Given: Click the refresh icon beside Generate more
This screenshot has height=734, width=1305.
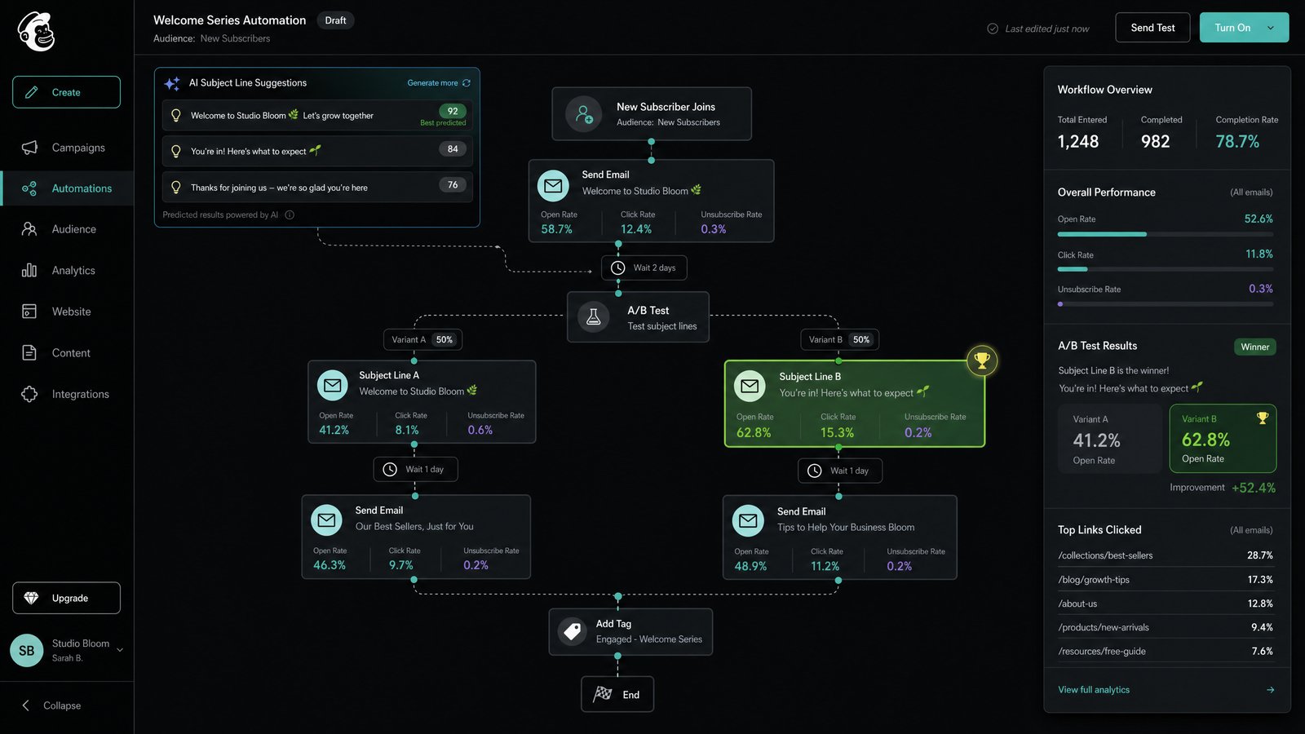Looking at the screenshot, I should 467,83.
